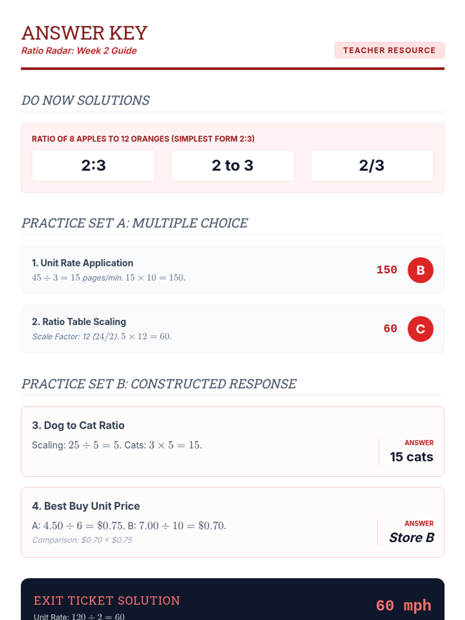Open the Ratio Table Scaling question card
465x620 pixels.
pos(232,329)
